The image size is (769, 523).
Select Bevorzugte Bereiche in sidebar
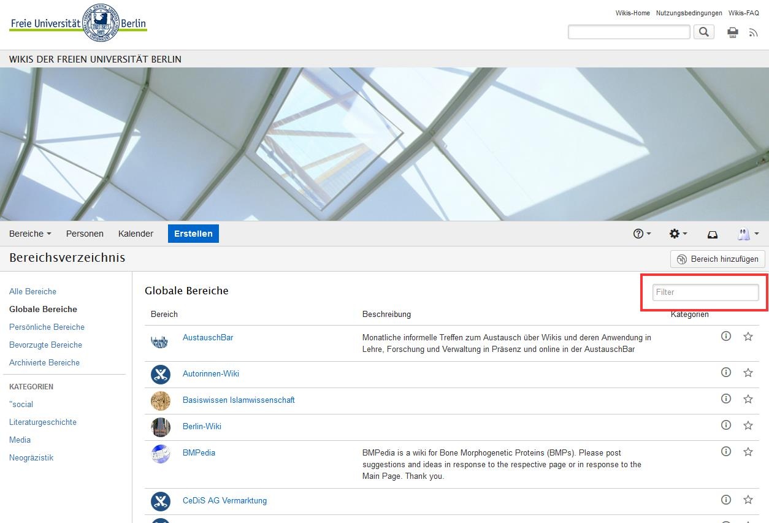[45, 345]
